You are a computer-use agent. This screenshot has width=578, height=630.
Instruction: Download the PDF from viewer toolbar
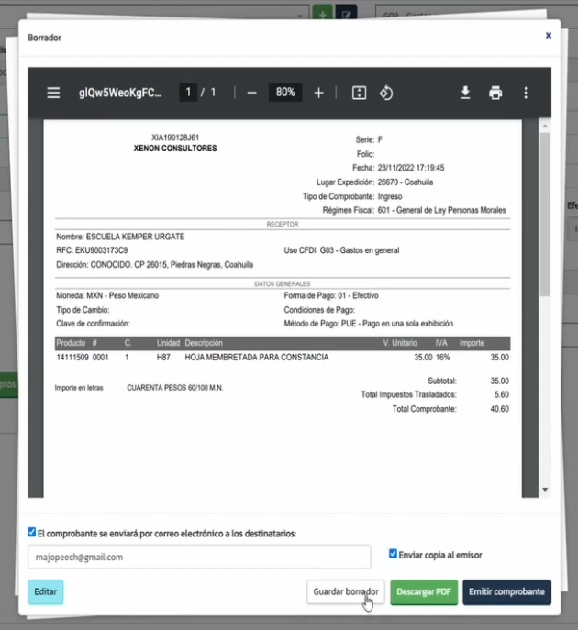point(465,93)
